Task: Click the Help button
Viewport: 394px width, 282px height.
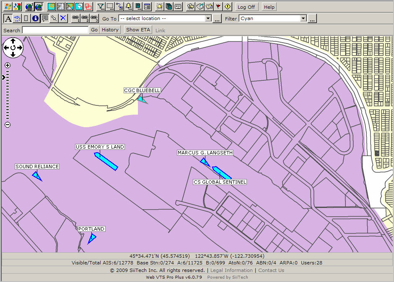Action: 269,7
